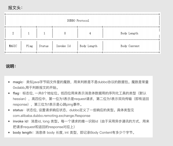Click the byte size cell showing 8
Viewport: 173px width, 146px height.
tap(65, 33)
